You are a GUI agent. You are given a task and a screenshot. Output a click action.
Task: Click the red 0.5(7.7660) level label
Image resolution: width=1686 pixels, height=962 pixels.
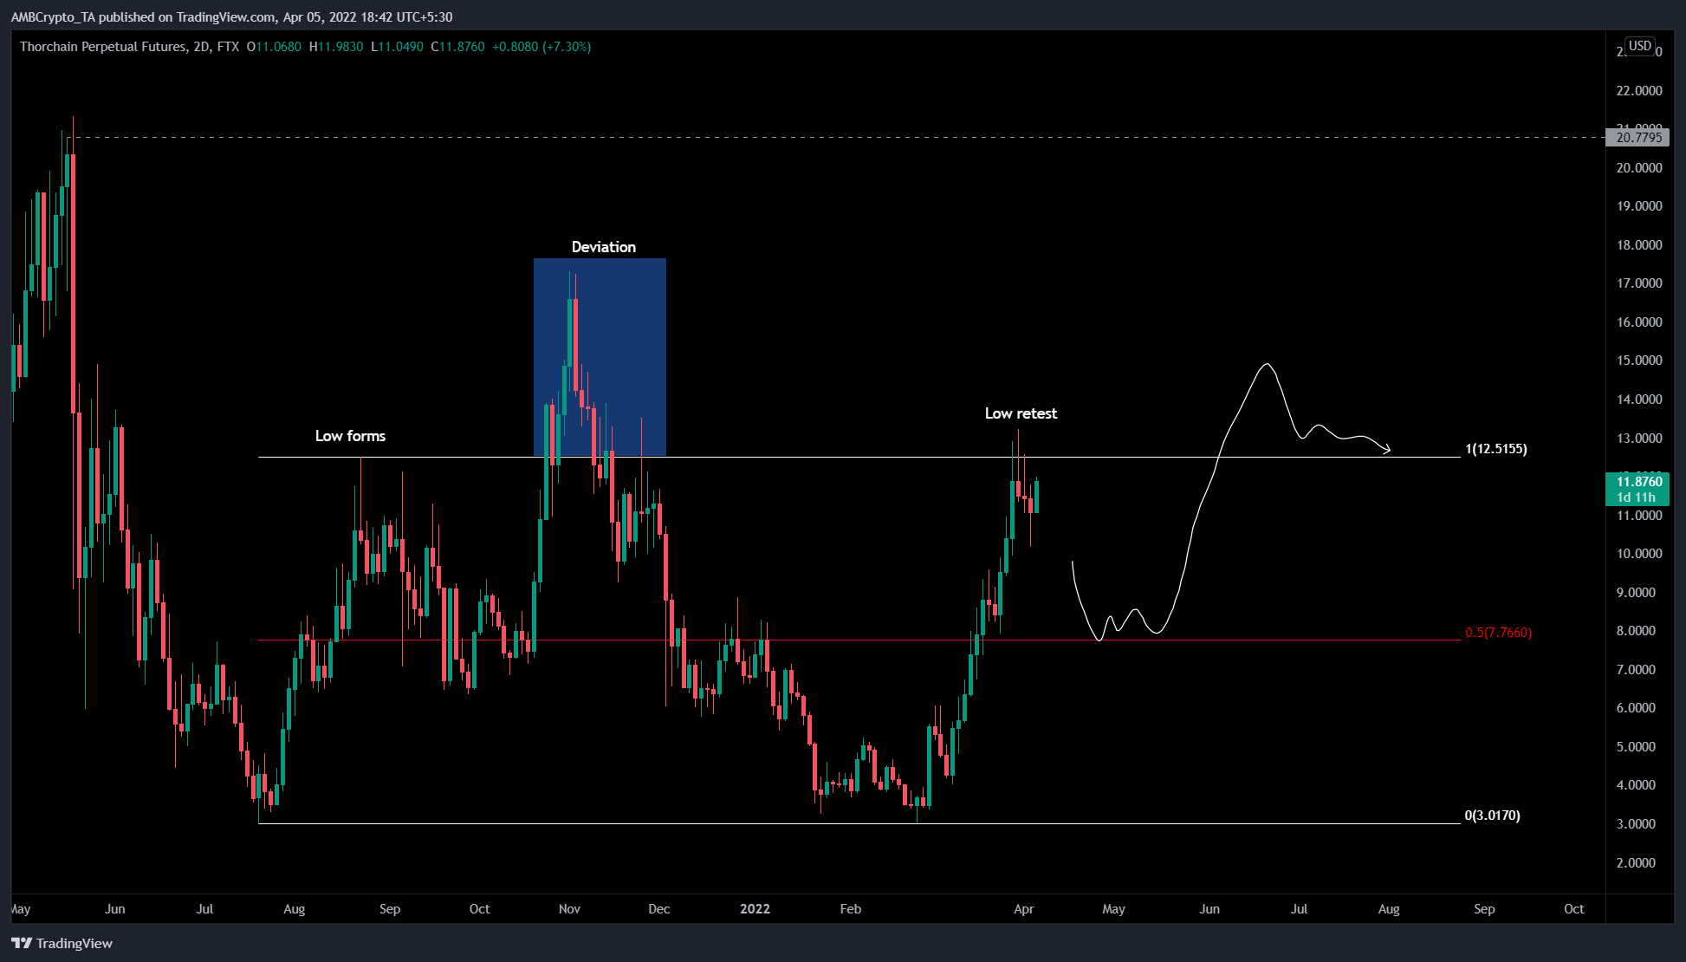tap(1498, 633)
